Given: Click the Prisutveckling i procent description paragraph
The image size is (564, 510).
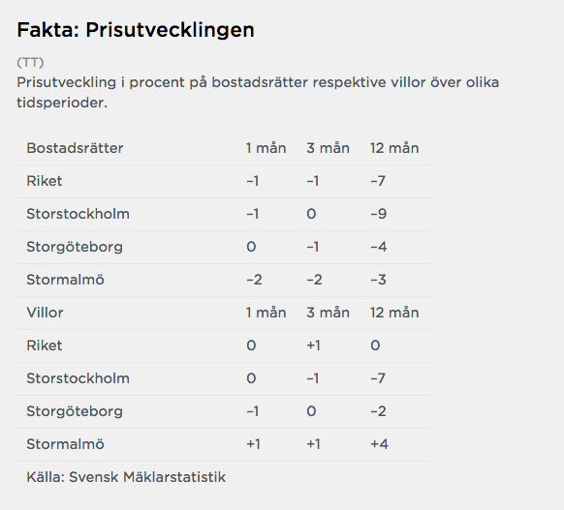Looking at the screenshot, I should (x=258, y=92).
